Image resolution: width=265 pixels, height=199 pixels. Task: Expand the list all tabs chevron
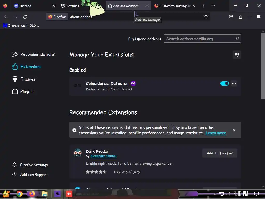click(214, 6)
